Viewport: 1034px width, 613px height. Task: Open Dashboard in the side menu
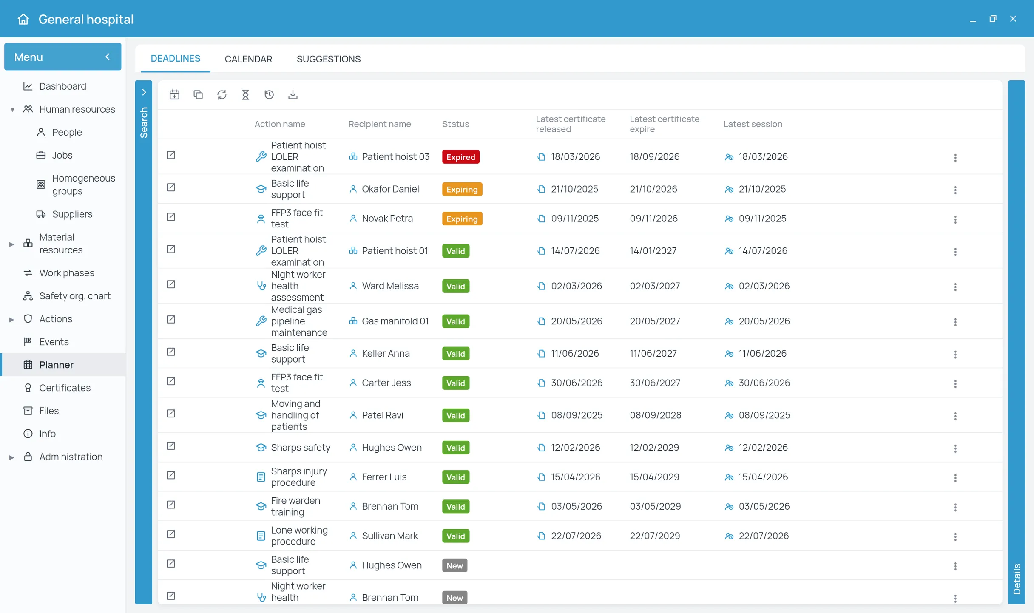coord(63,86)
